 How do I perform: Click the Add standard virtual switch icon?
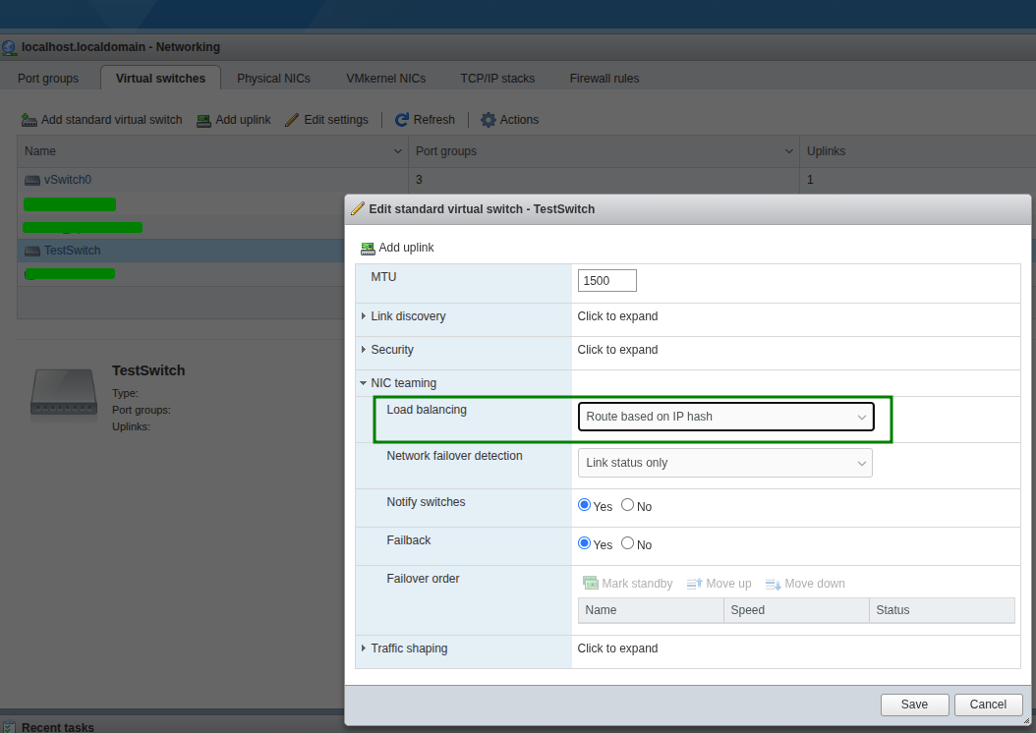pyautogui.click(x=29, y=120)
